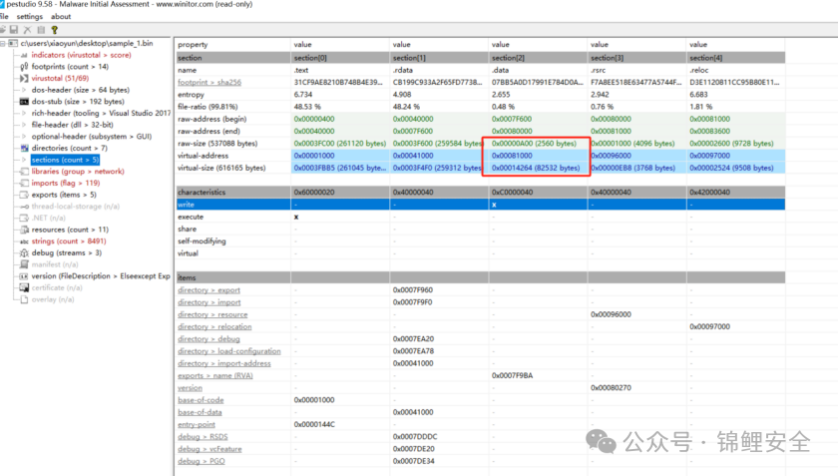
Task: Click the manifest scroll icon
Action: [24, 264]
